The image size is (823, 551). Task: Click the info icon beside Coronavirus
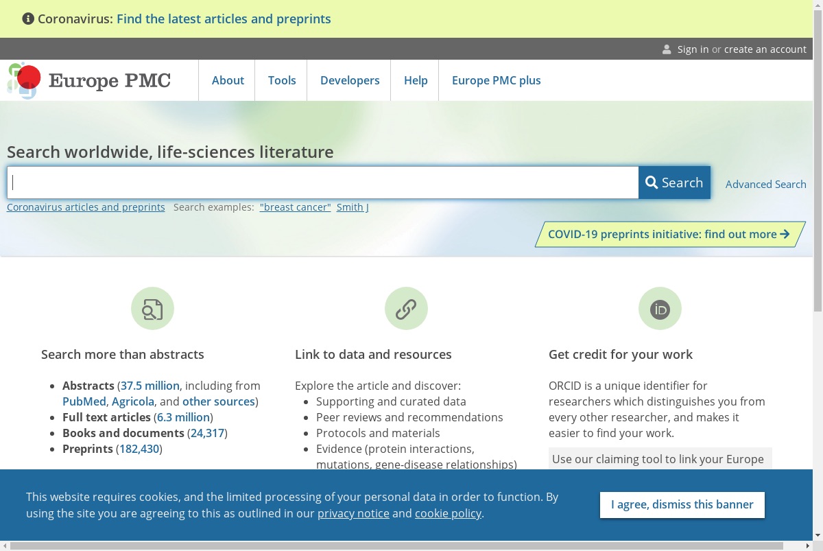[x=28, y=19]
